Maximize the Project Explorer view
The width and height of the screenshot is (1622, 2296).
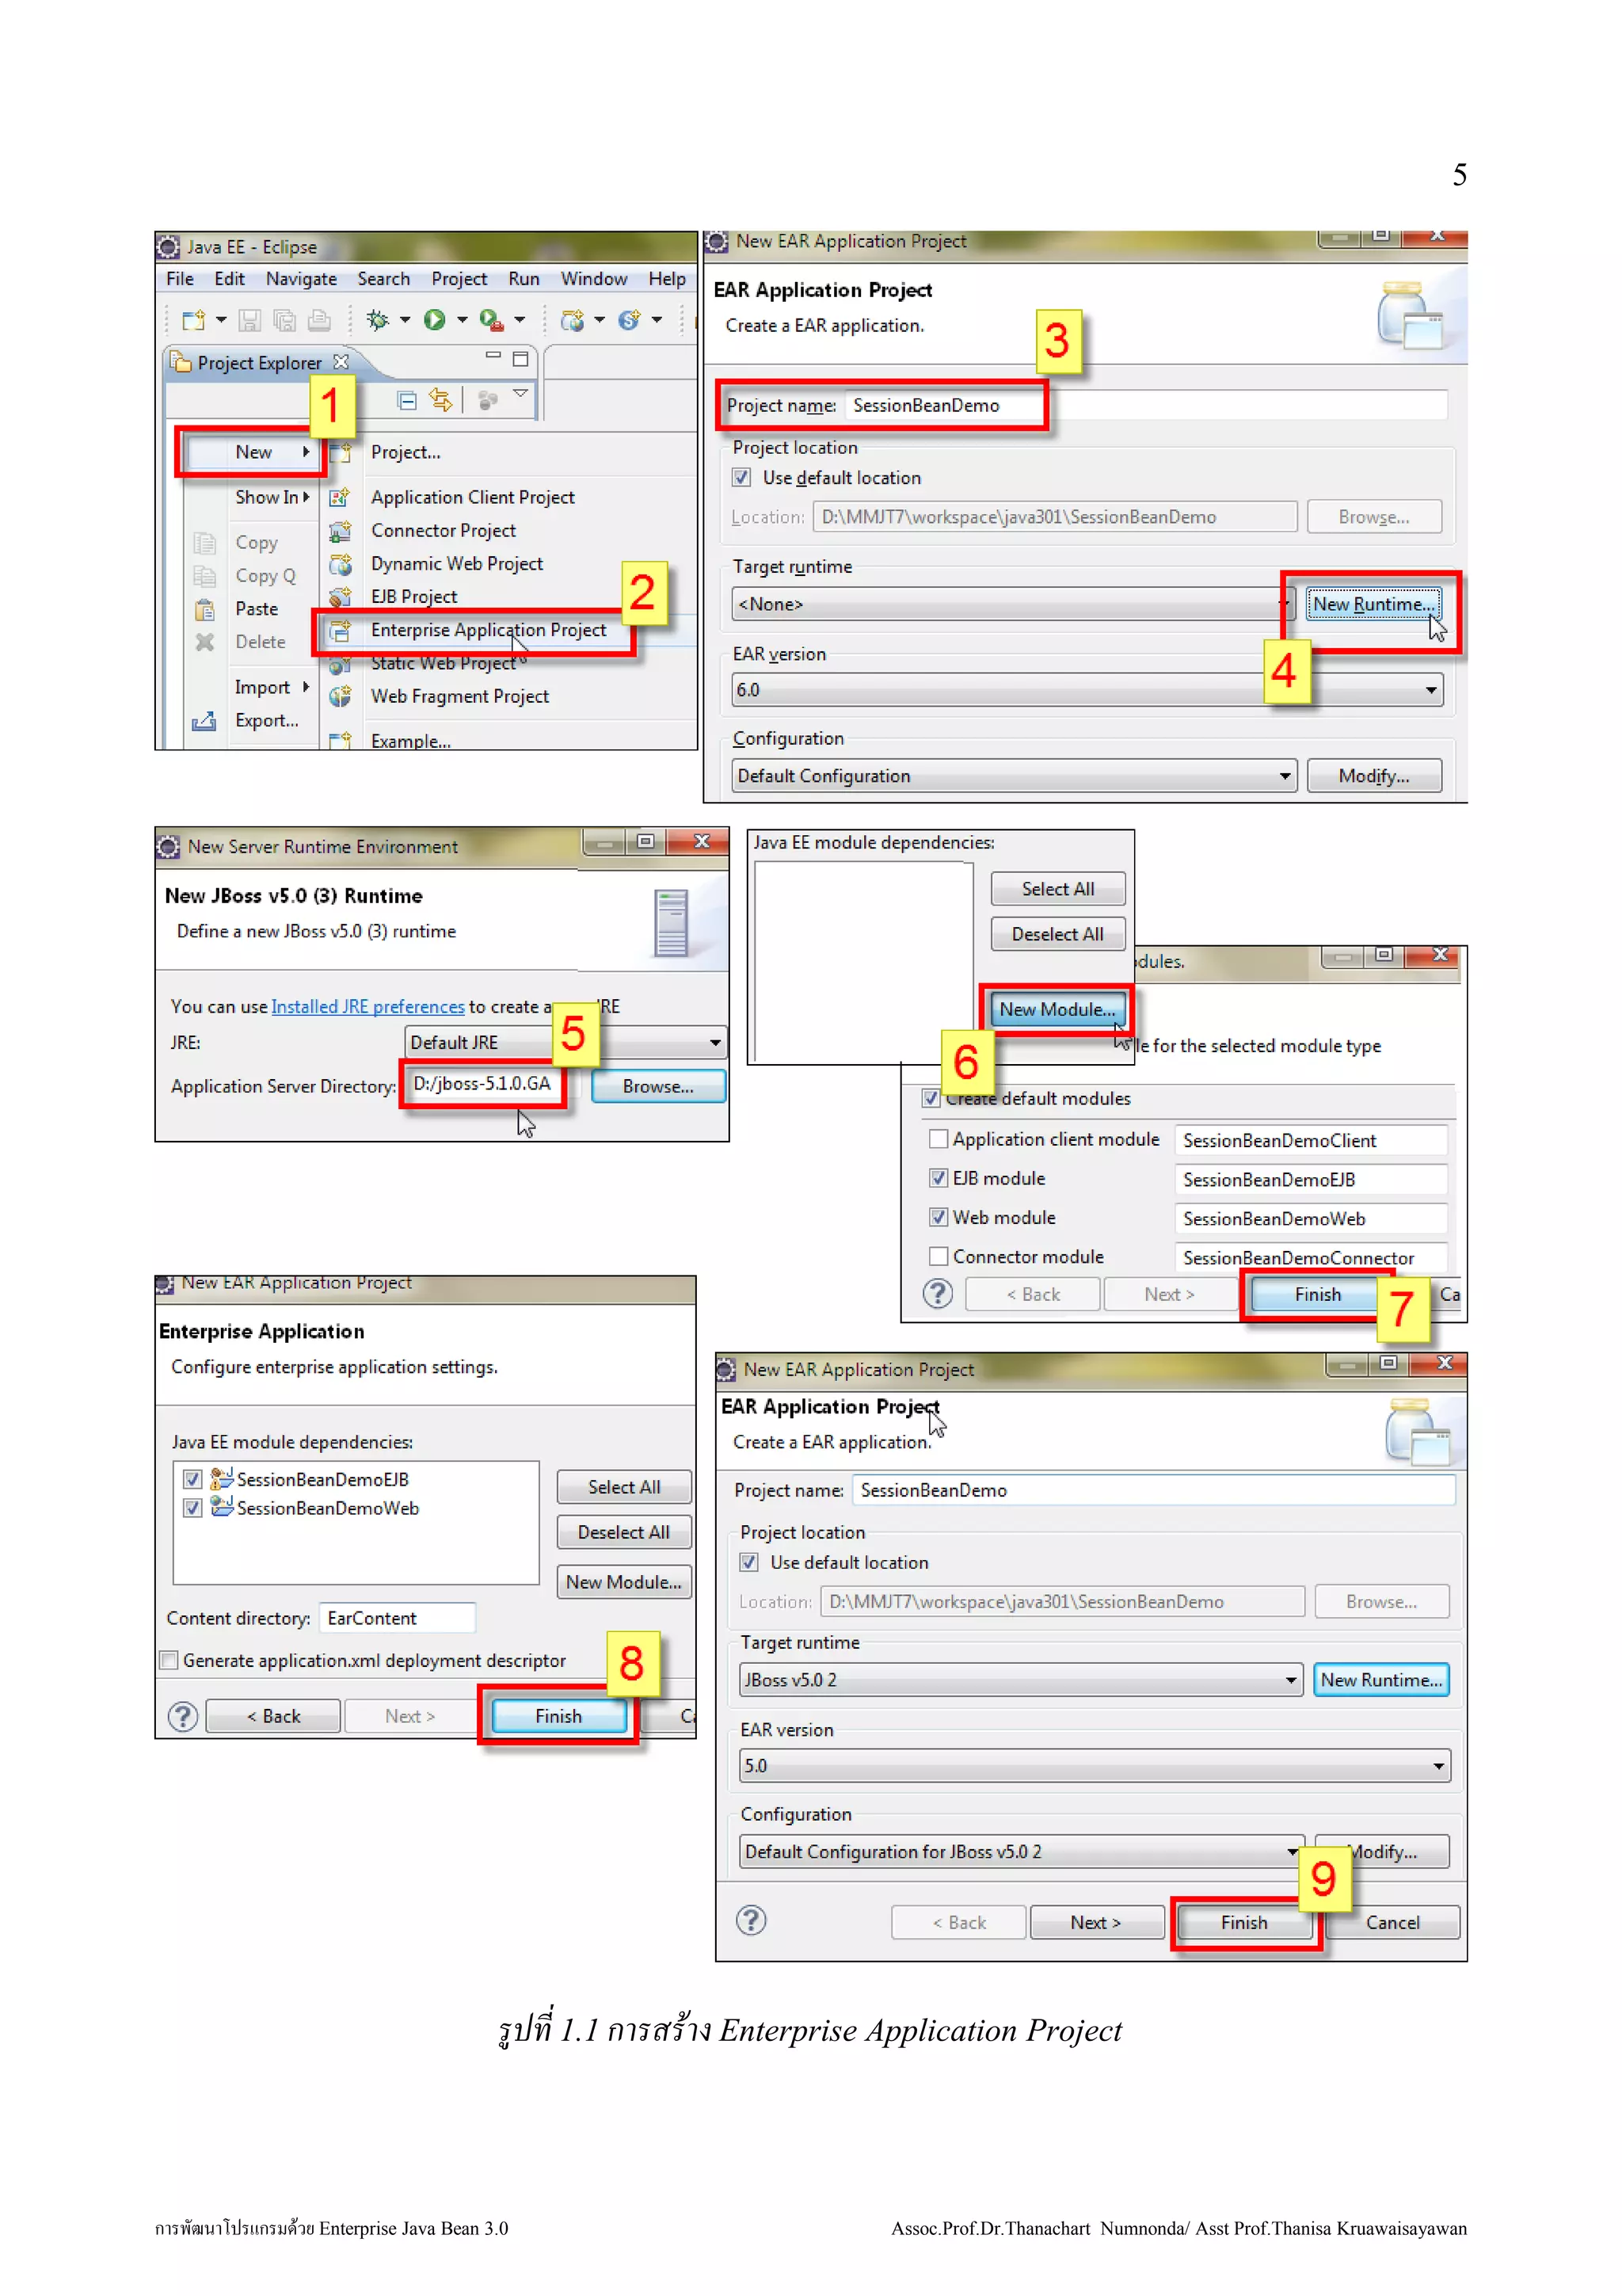pos(520,358)
